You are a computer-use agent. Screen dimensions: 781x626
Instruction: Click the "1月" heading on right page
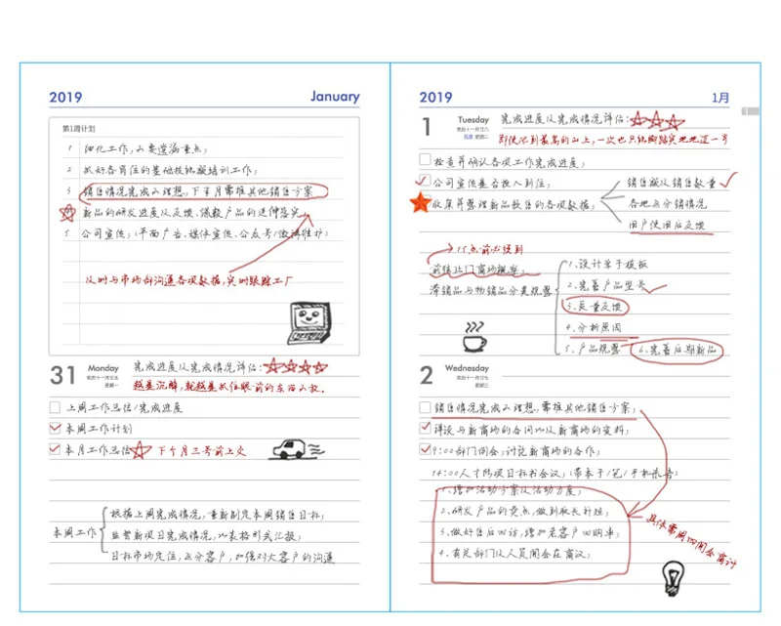720,98
